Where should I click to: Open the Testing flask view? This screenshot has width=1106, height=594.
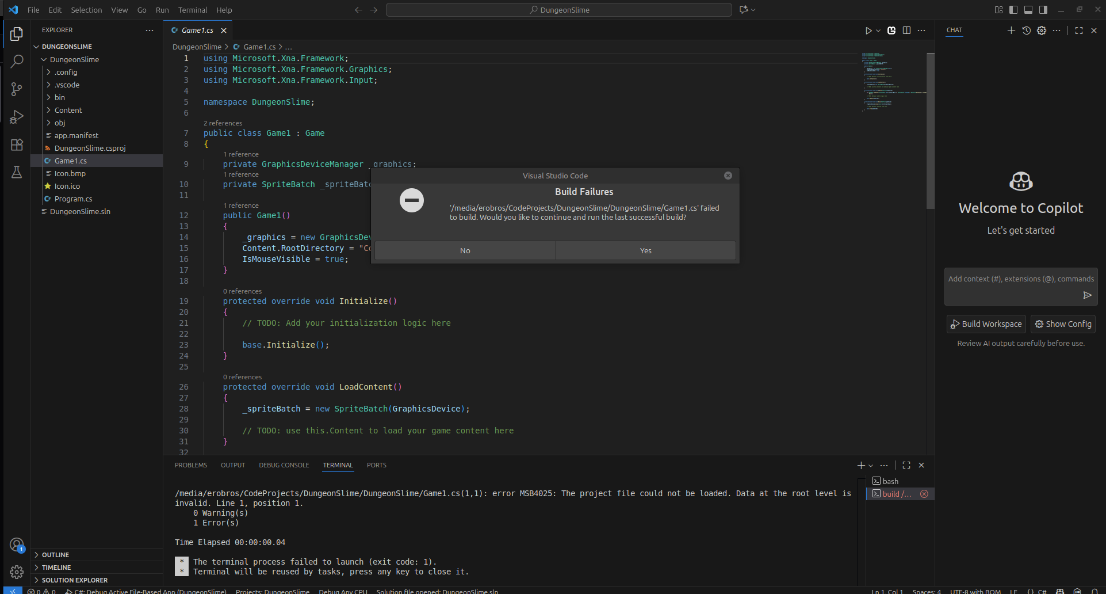pos(17,172)
